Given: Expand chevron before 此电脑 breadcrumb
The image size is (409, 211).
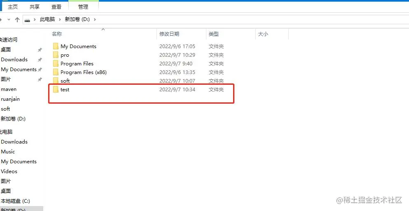Looking at the screenshot, I should tap(35, 20).
